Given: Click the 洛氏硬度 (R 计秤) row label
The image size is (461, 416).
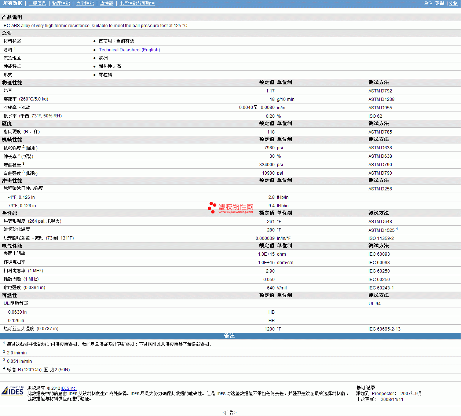Looking at the screenshot, I should click(22, 132).
